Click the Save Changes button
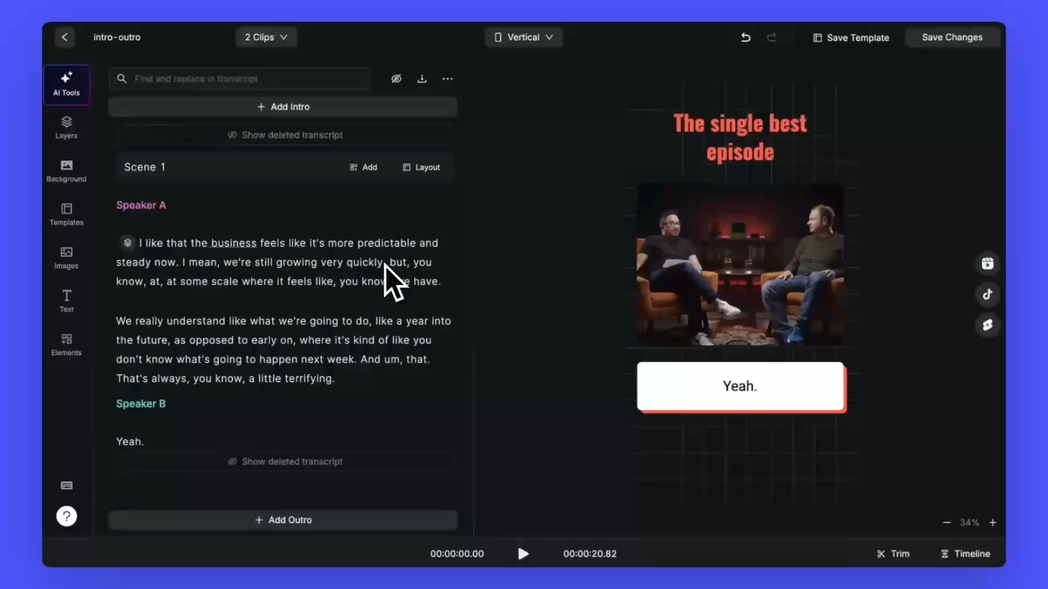 pos(952,37)
